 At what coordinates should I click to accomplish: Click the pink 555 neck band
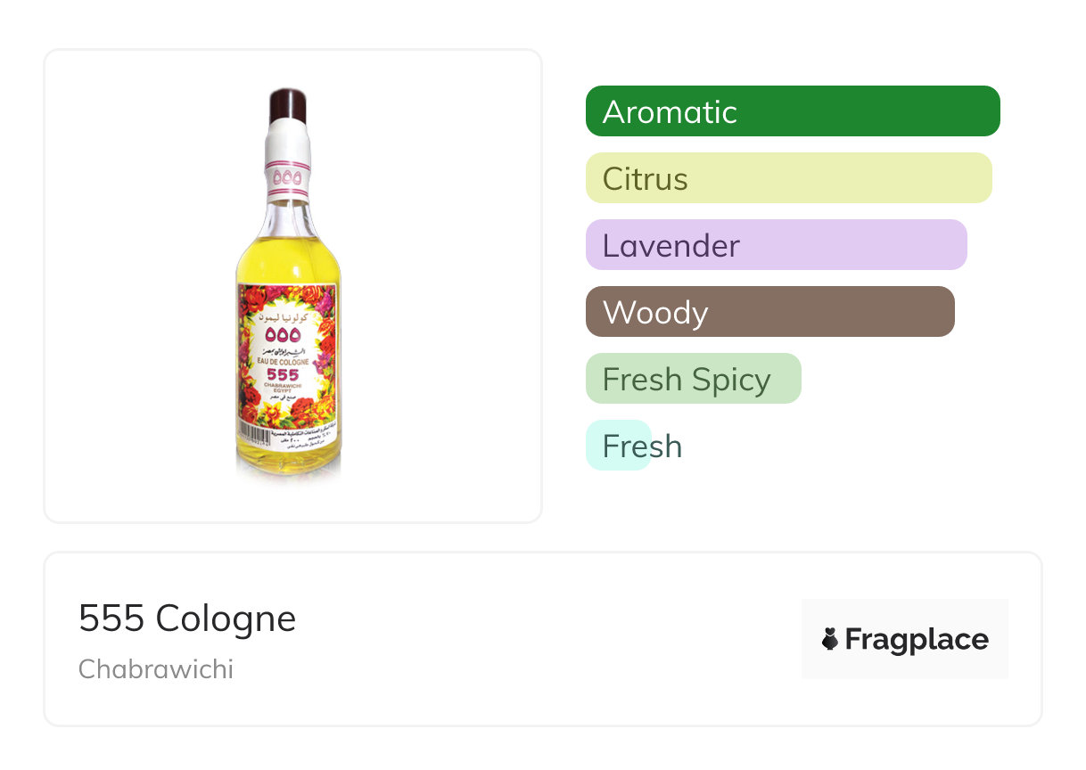click(x=287, y=176)
